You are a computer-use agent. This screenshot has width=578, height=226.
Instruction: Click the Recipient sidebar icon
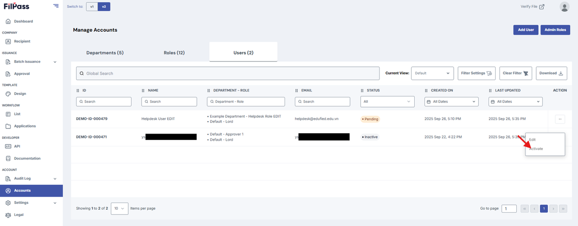[x=8, y=41]
